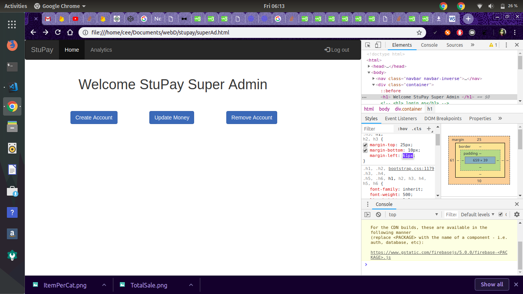Open Event Listeners tab
The width and height of the screenshot is (523, 294).
click(x=401, y=118)
